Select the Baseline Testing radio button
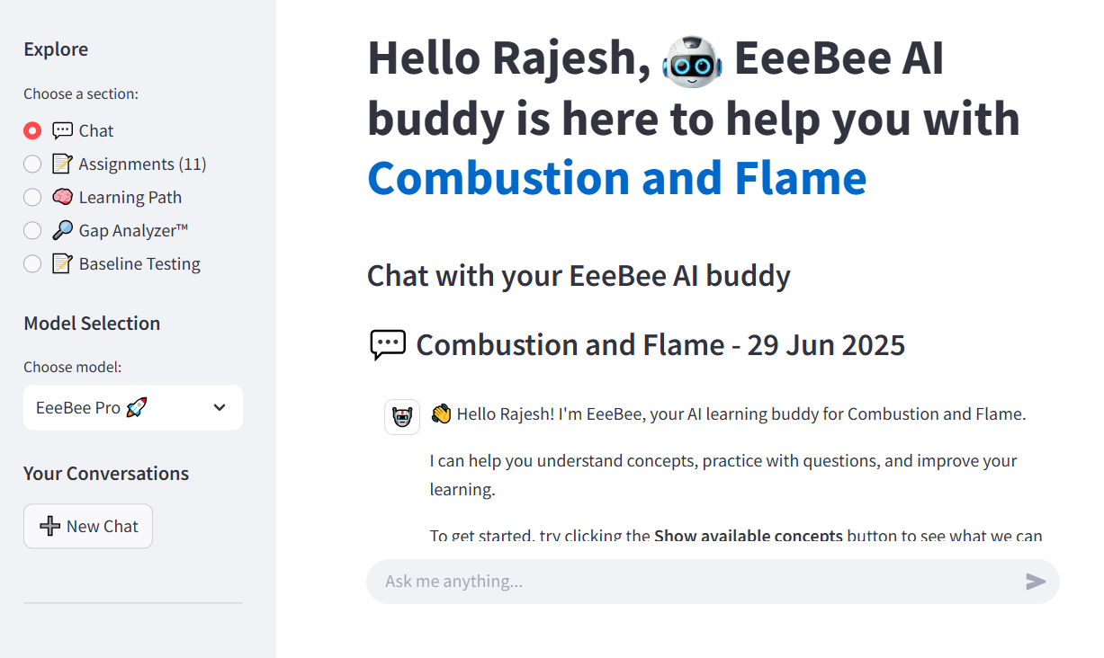Viewport: 1104px width, 658px height. (x=31, y=263)
